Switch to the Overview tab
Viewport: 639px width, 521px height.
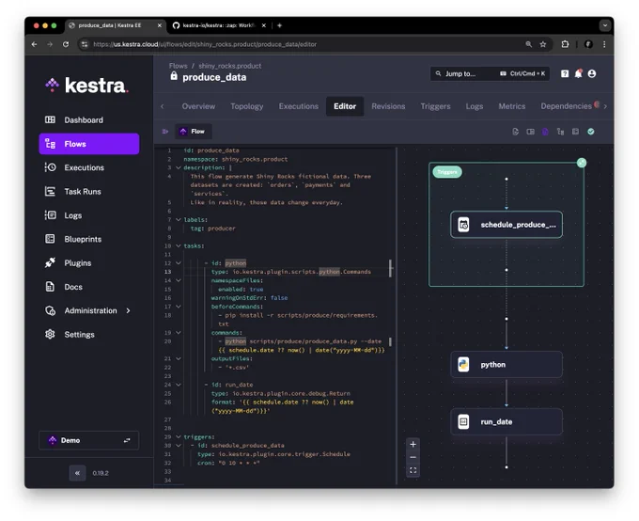coord(198,106)
